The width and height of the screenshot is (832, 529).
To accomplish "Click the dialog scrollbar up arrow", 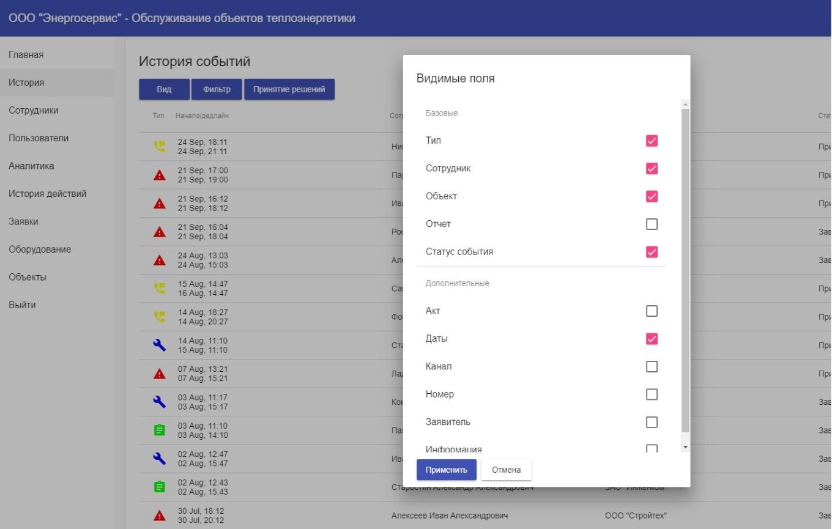I will coord(685,105).
